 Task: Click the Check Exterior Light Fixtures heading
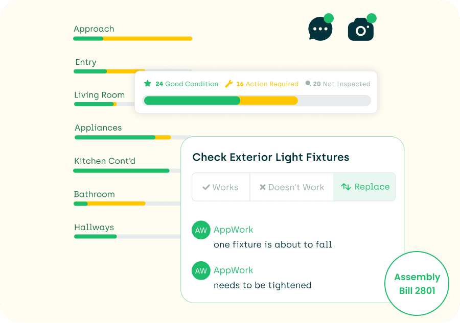coord(271,157)
